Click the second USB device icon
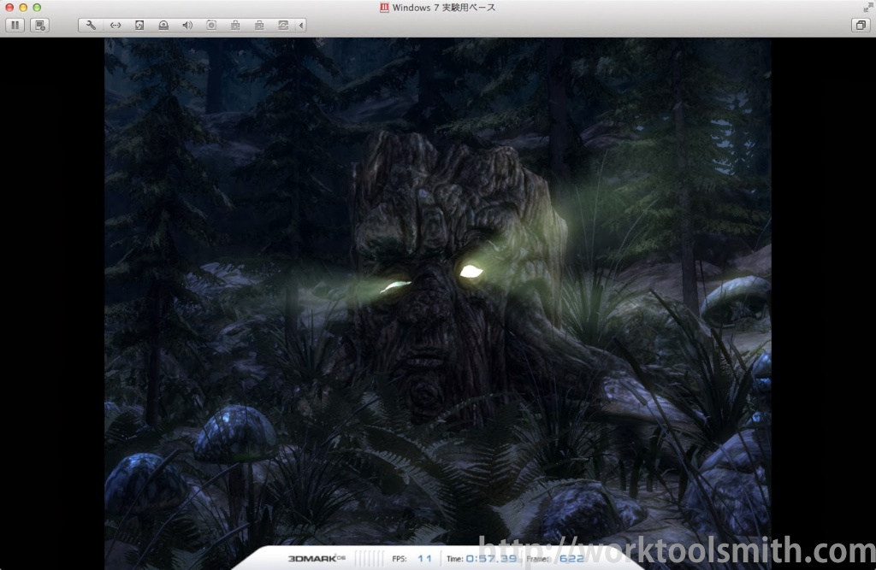Image resolution: width=876 pixels, height=570 pixels. [260, 25]
